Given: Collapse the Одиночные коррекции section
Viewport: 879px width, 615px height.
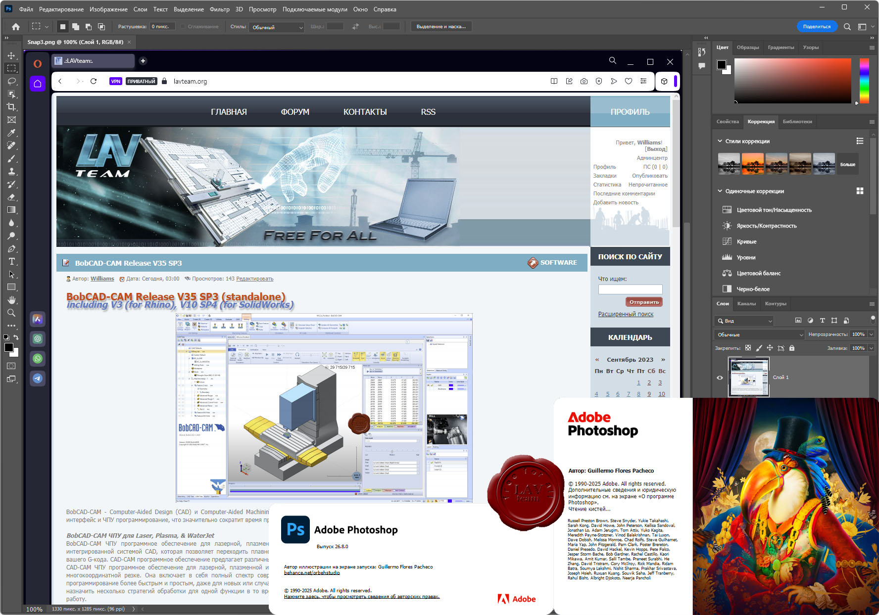Looking at the screenshot, I should [x=720, y=191].
